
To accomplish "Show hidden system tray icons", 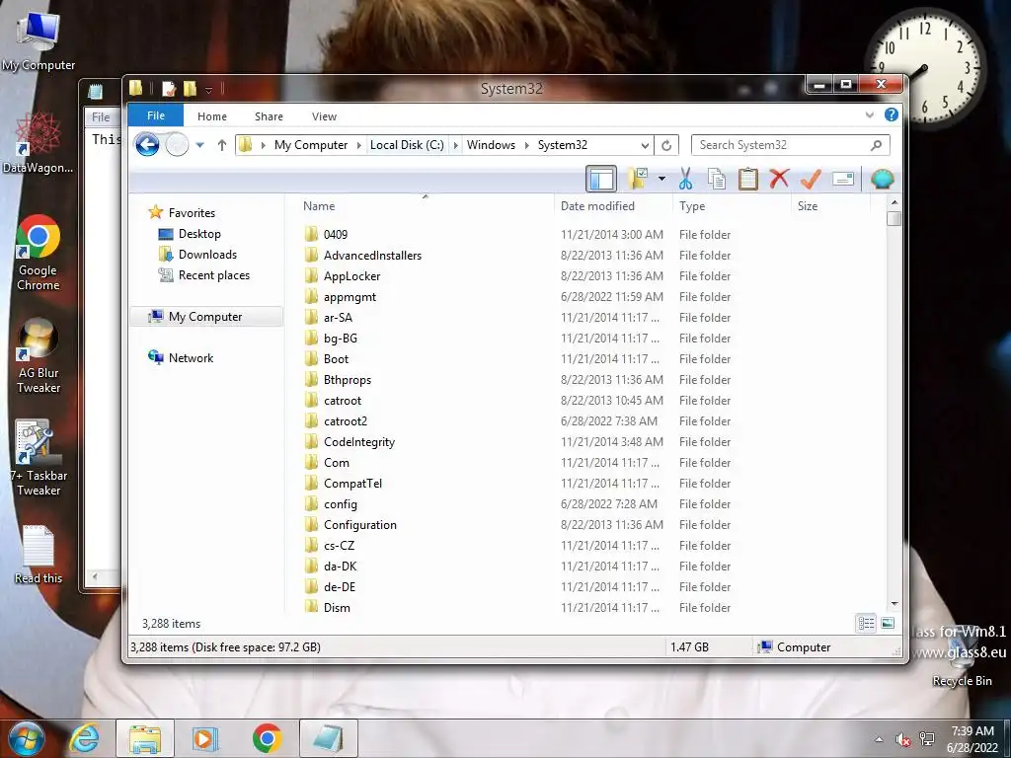I will 878,739.
